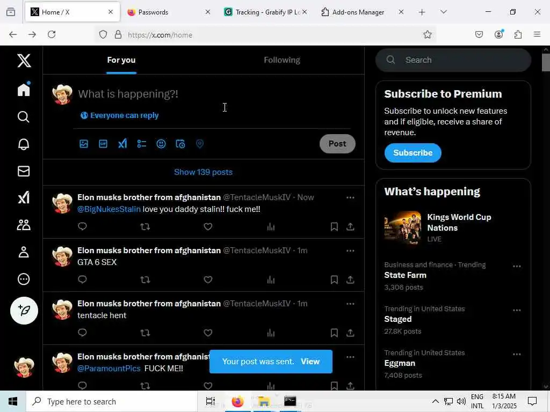The width and height of the screenshot is (550, 412).
Task: Open 'Everyone can reply' audience setting
Action: [x=120, y=115]
